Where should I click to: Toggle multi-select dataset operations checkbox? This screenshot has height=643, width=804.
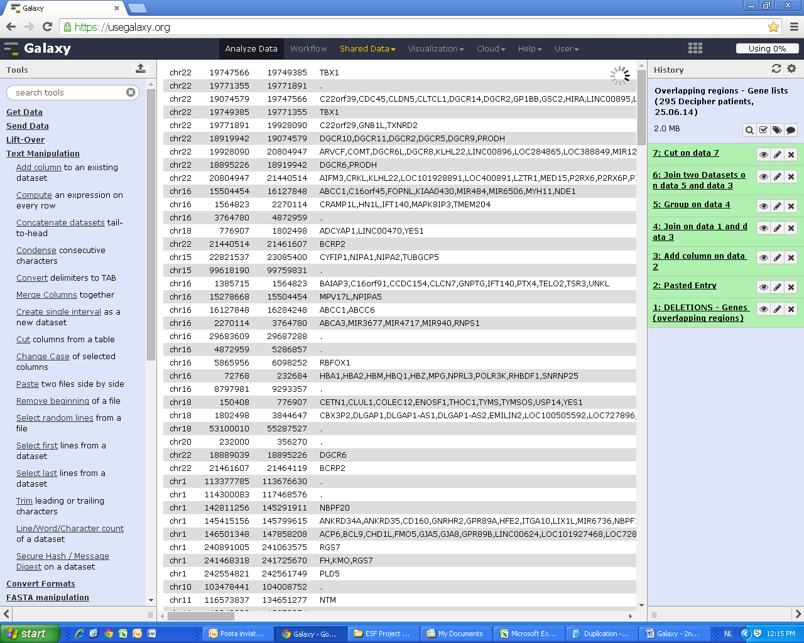(763, 130)
